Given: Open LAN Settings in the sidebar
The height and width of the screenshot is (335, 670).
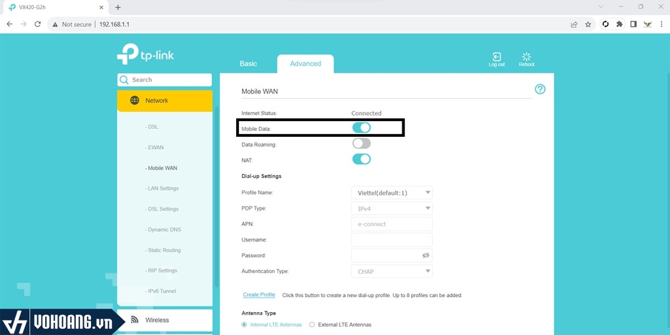Looking at the screenshot, I should click(x=162, y=188).
